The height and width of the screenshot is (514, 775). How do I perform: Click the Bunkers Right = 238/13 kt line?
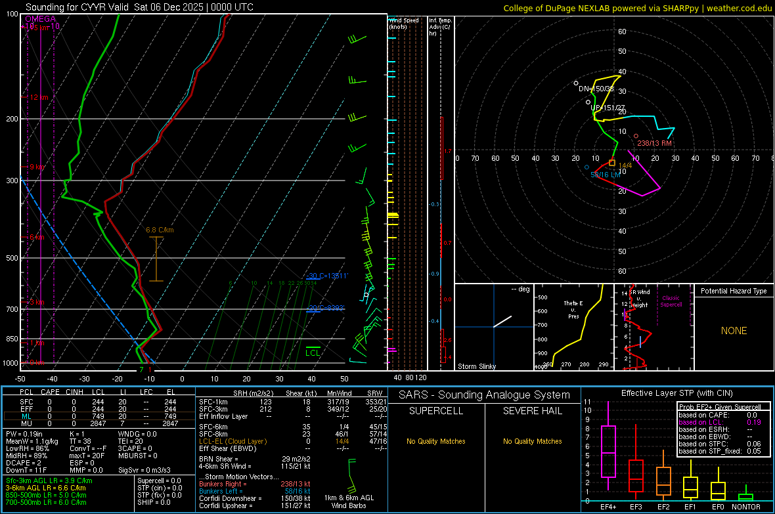pyautogui.click(x=255, y=484)
